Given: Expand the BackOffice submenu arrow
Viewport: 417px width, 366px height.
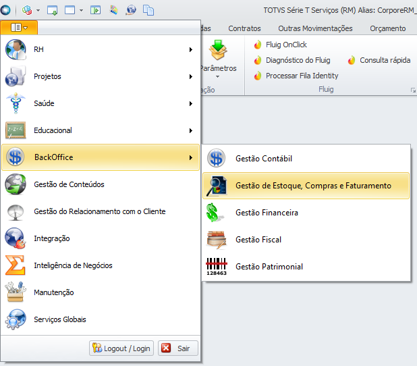Looking at the screenshot, I should (191, 157).
